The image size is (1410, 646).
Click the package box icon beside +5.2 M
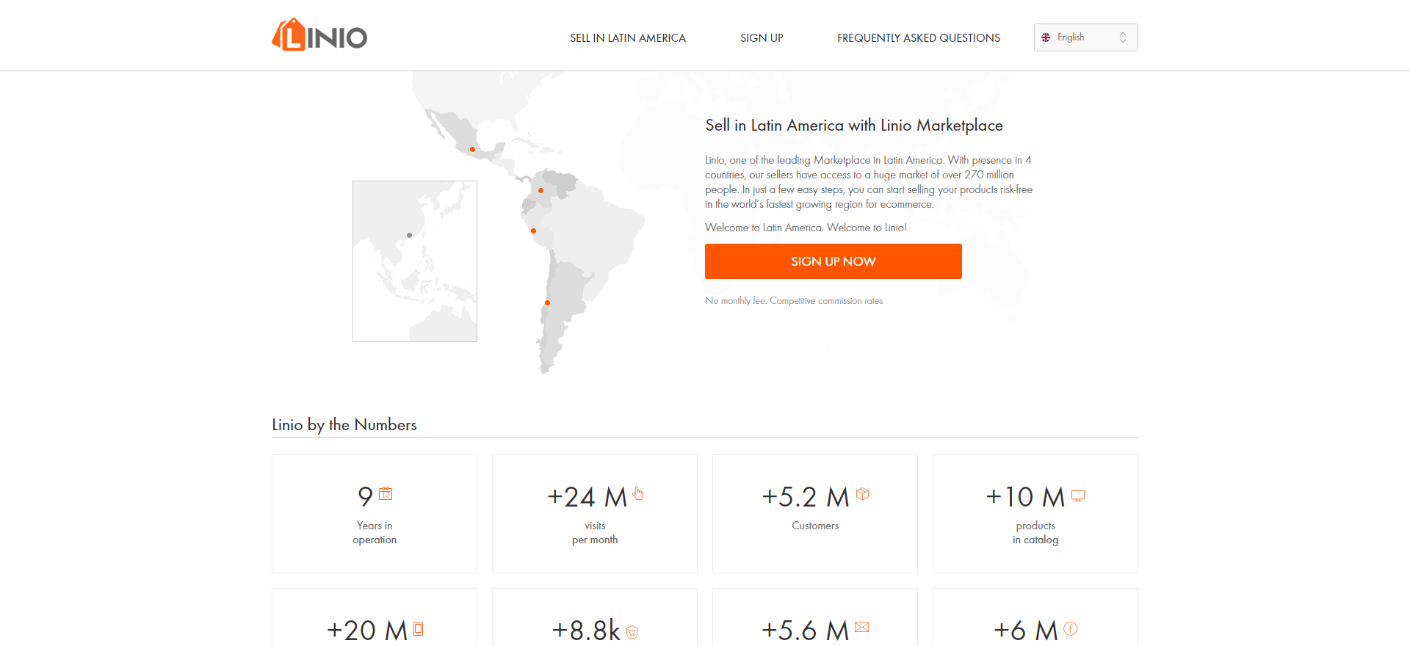863,494
